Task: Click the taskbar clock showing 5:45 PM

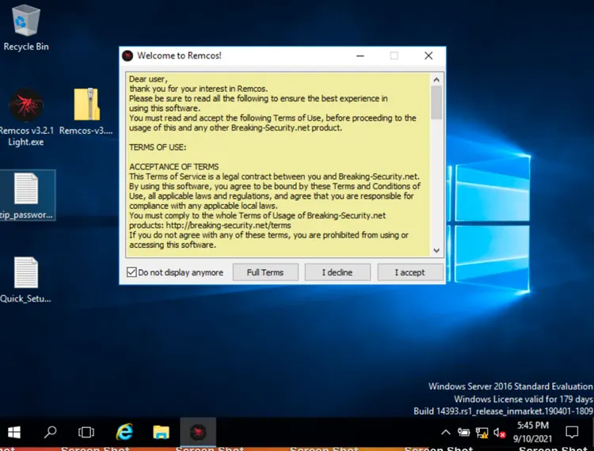Action: [x=533, y=432]
